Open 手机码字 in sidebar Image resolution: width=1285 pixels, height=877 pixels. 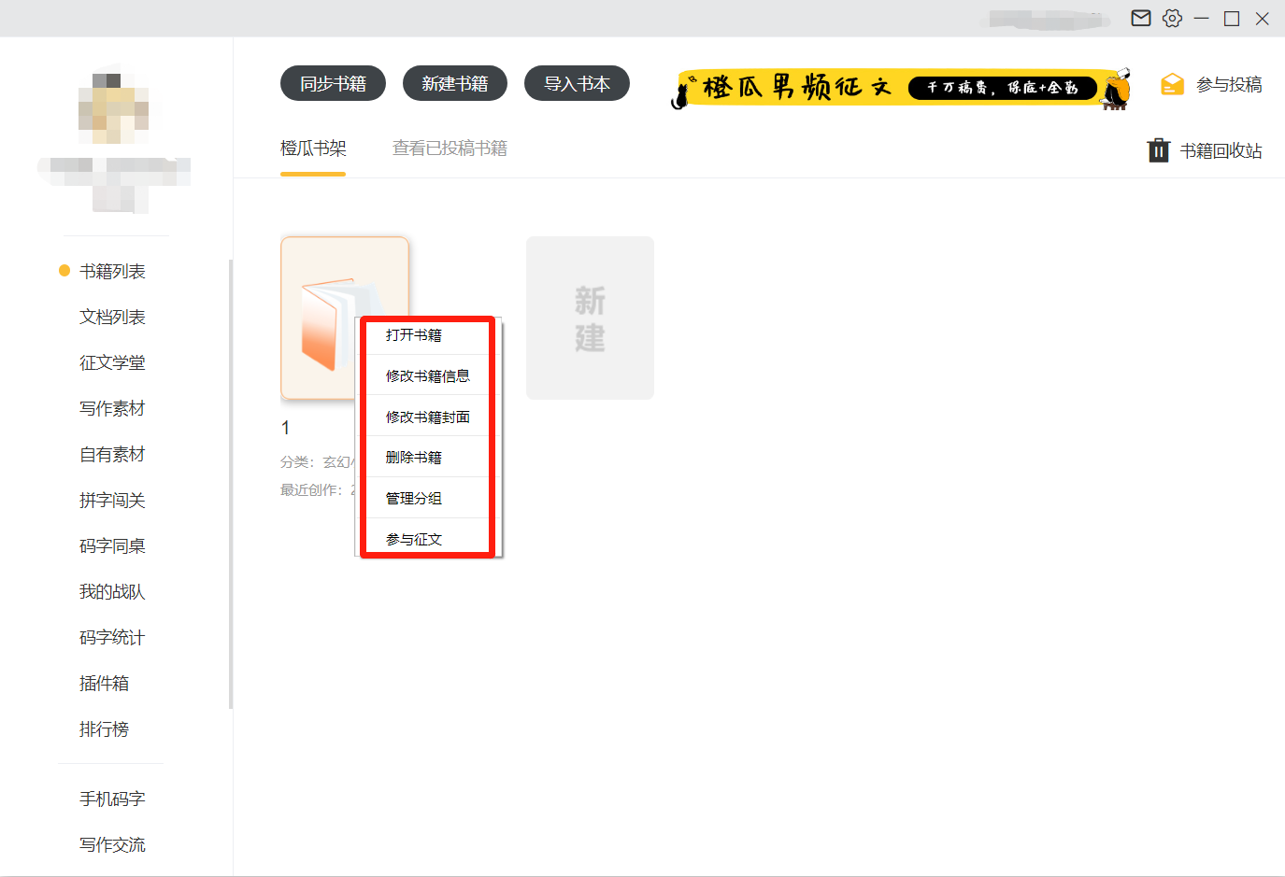pyautogui.click(x=112, y=799)
